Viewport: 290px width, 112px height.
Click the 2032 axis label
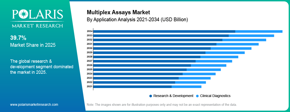pos(90,39)
